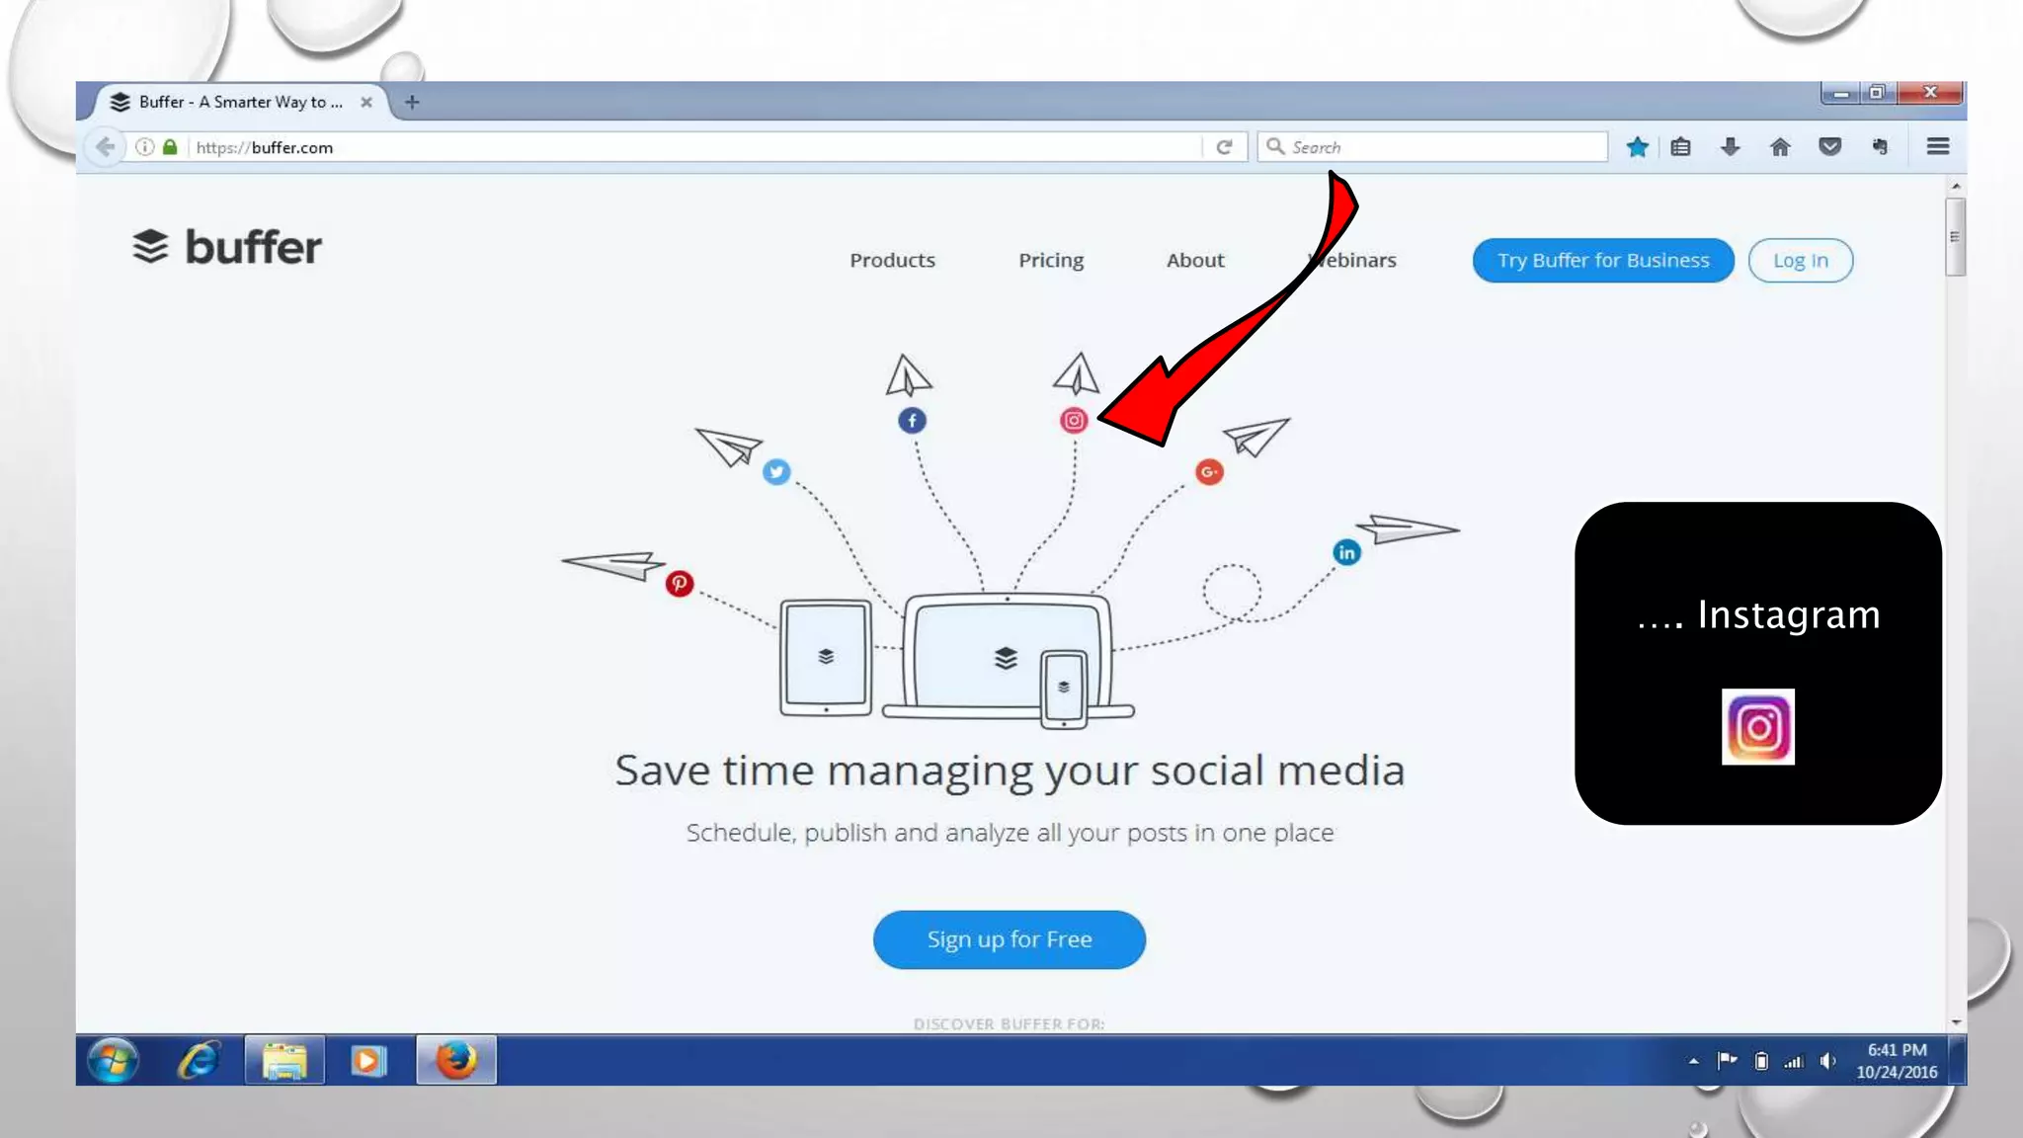2023x1138 pixels.
Task: Click the Twitter bird icon
Action: 776,472
